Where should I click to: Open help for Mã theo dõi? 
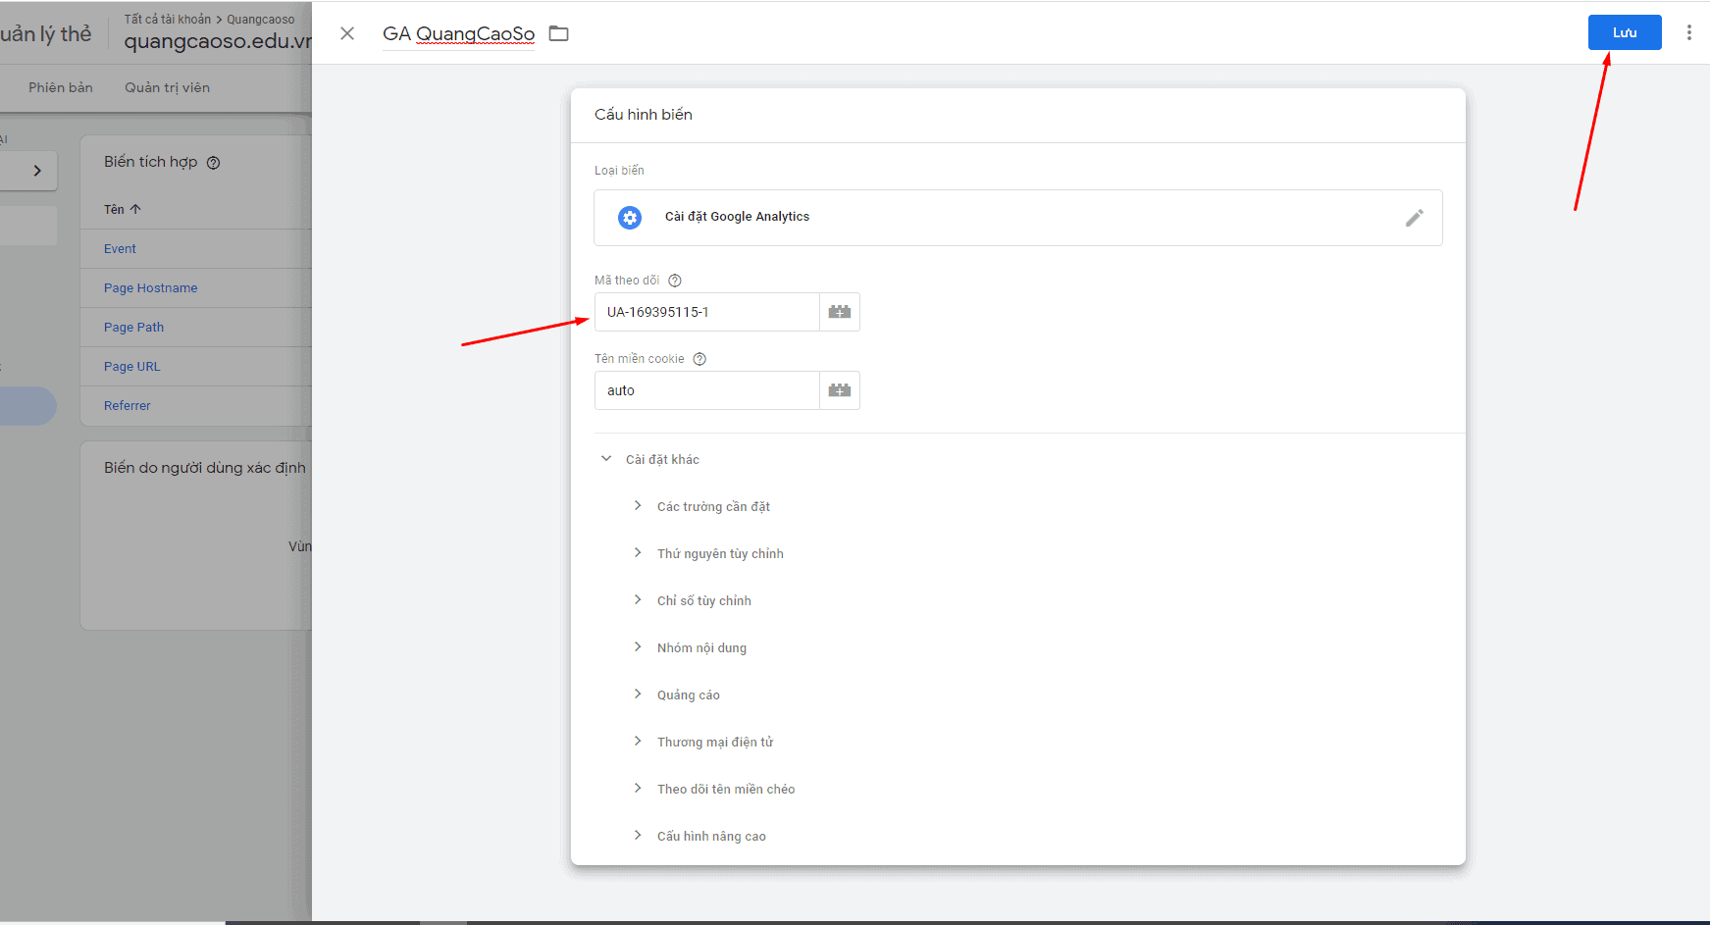click(675, 281)
